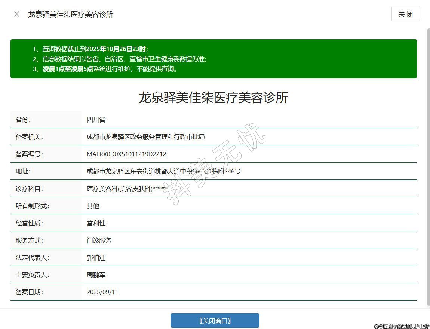Click the blue 〖关闭窗口〗 button
Image resolution: width=430 pixels, height=329 pixels.
[215, 320]
